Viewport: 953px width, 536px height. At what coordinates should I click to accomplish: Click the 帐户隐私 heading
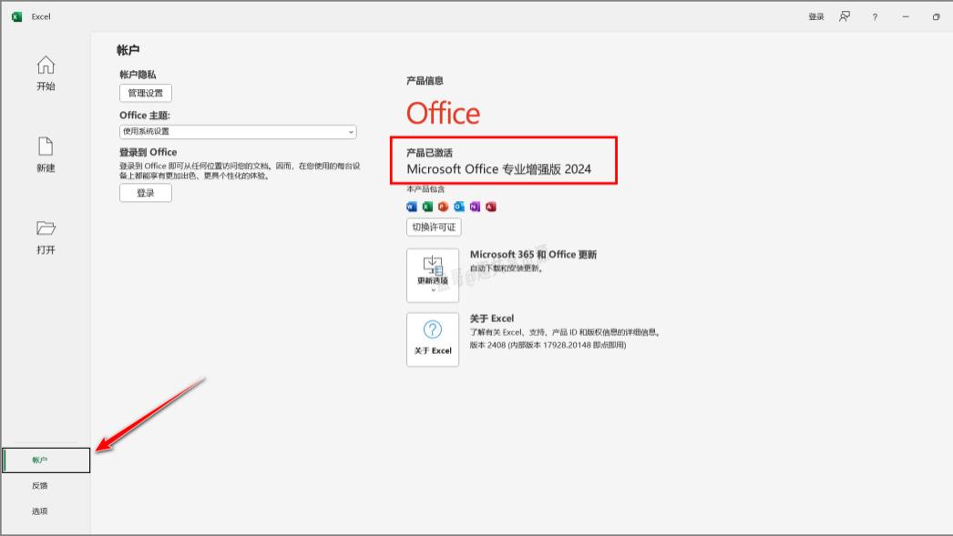(x=138, y=75)
